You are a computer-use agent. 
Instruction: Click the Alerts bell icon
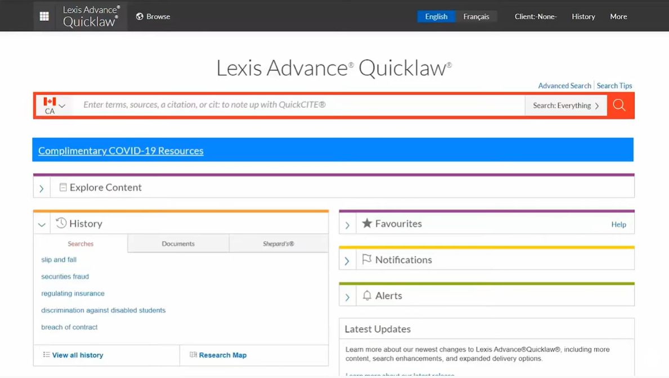point(367,295)
